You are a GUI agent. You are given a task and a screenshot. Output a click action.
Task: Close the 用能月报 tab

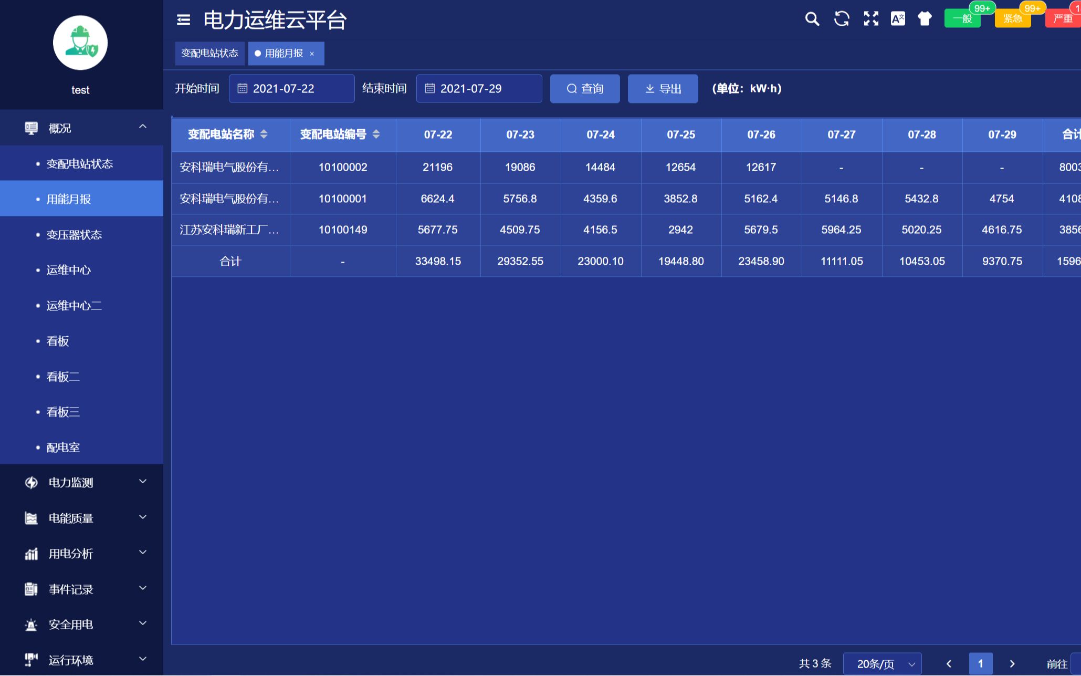[x=312, y=53]
